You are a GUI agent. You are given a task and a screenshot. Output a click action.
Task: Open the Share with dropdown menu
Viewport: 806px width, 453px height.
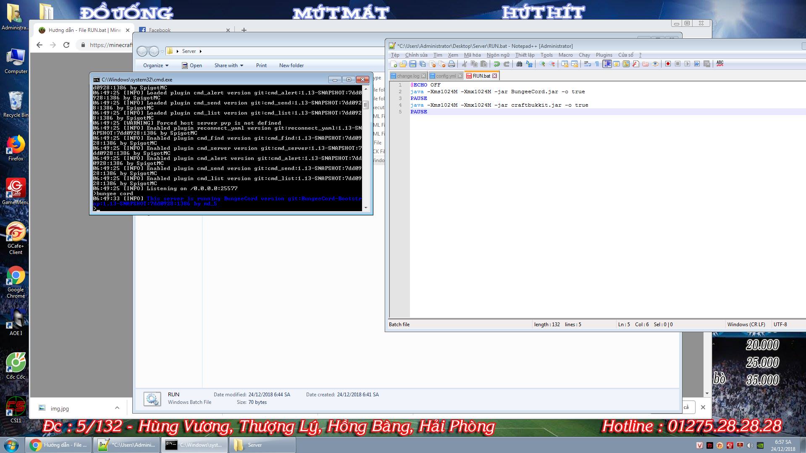click(x=228, y=65)
